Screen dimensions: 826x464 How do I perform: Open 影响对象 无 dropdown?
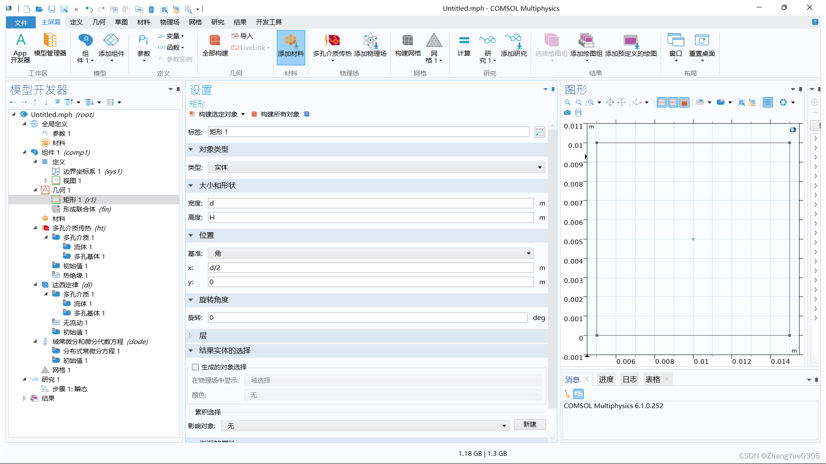(365, 426)
